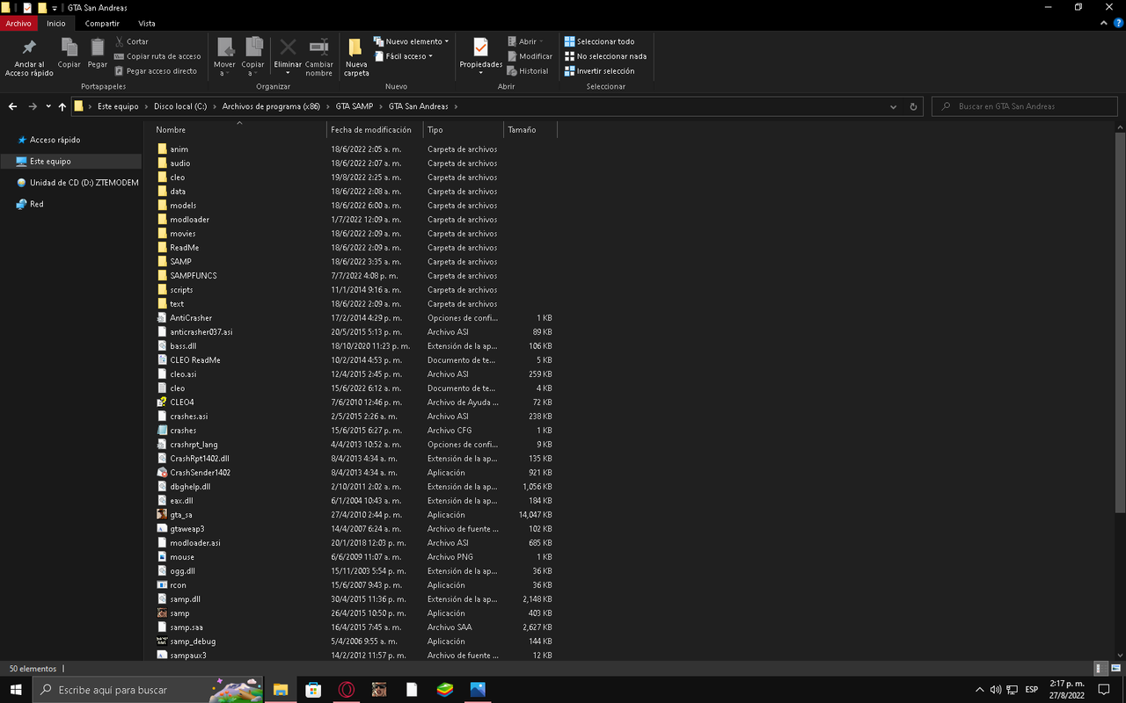Open the recent locations dropdown arrow
Screen dimensions: 1126x703
pyautogui.click(x=48, y=106)
